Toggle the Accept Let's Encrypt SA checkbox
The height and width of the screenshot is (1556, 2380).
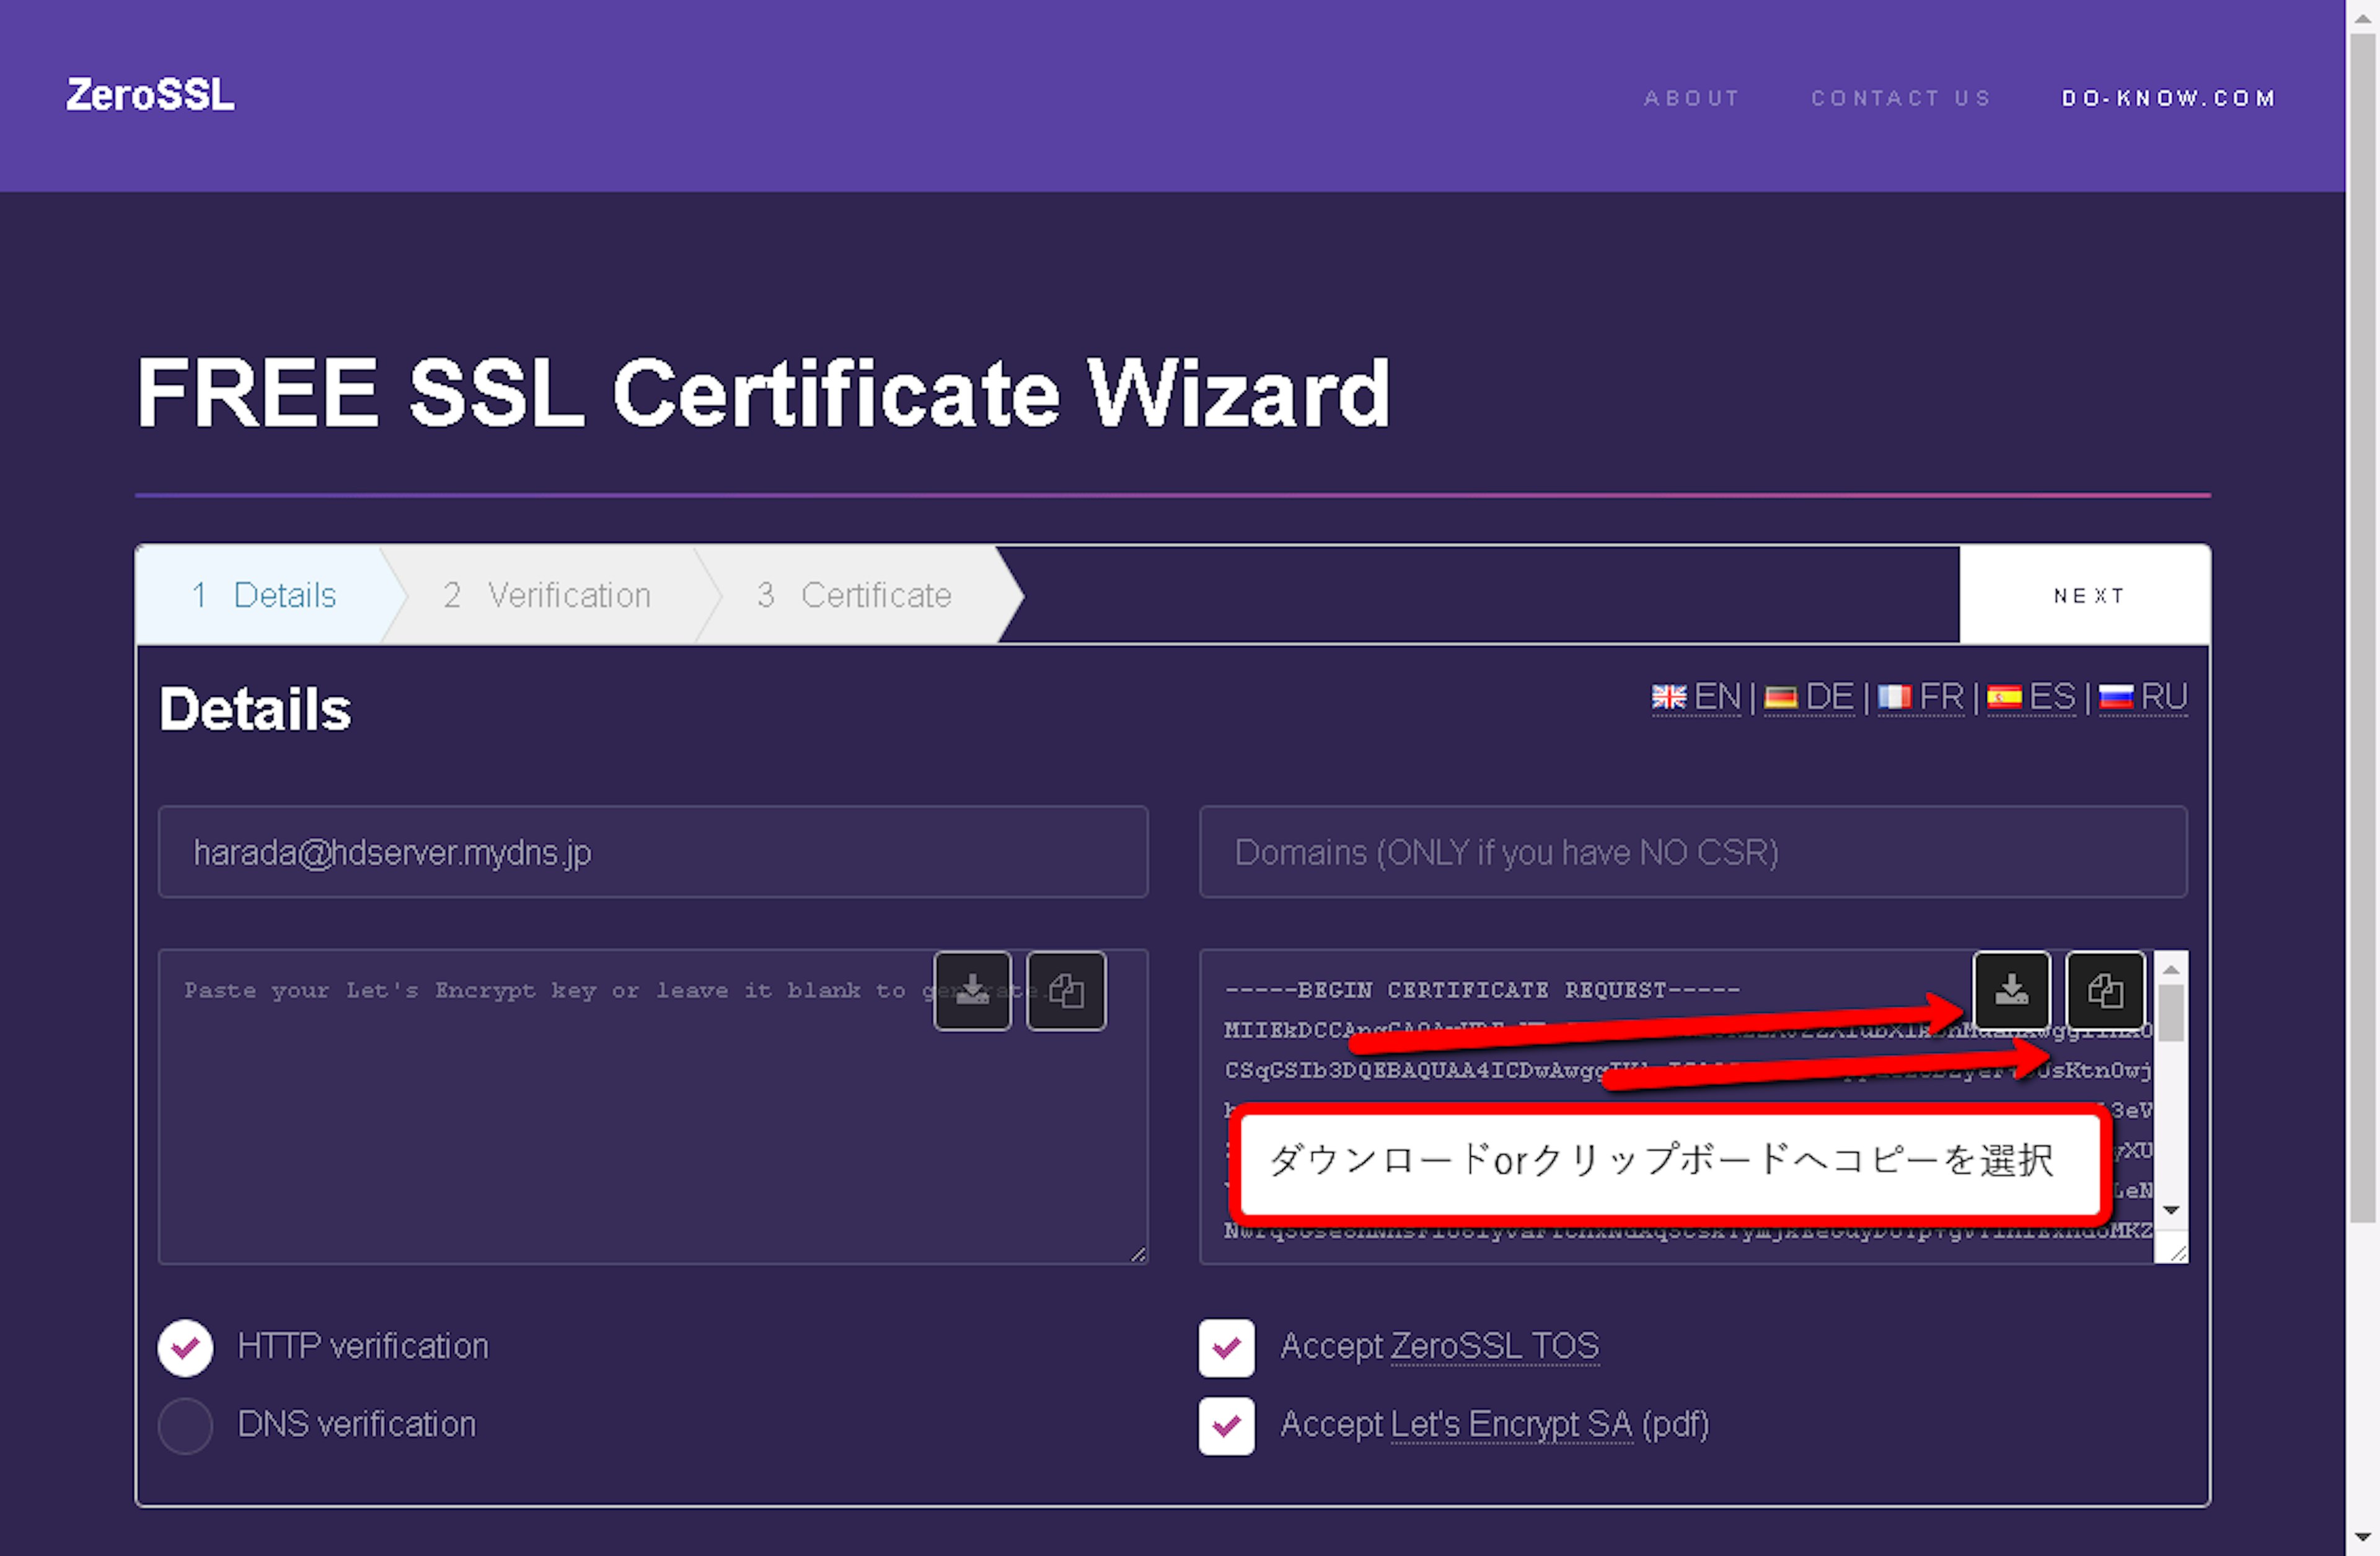(1226, 1425)
